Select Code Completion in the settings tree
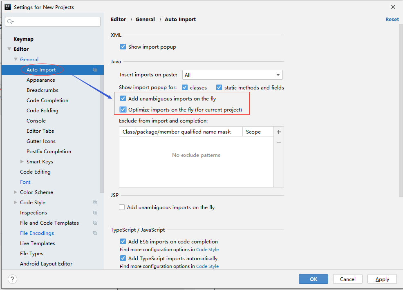Image resolution: width=403 pixels, height=290 pixels. pyautogui.click(x=47, y=100)
